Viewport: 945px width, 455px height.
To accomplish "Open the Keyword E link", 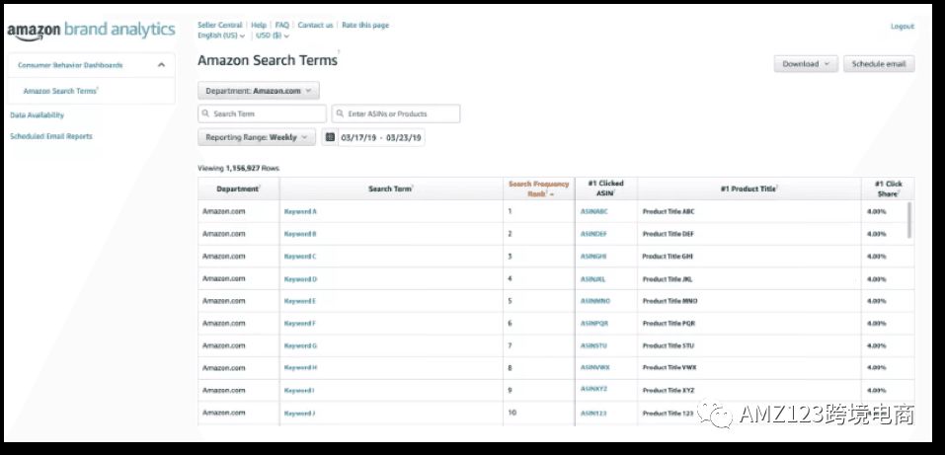I will point(300,301).
